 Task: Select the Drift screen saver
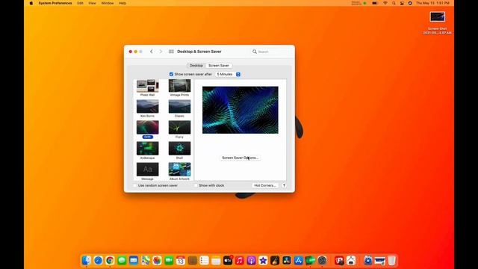[148, 128]
